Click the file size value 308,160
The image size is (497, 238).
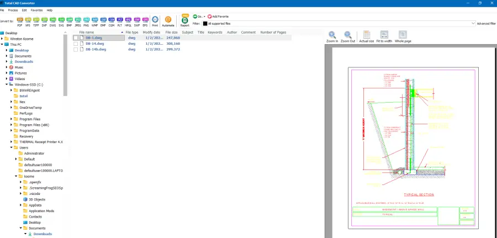pyautogui.click(x=173, y=44)
